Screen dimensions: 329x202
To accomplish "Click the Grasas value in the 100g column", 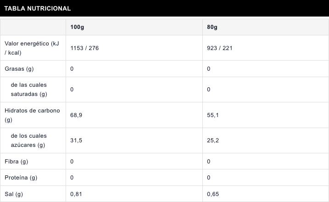I will pos(72,69).
